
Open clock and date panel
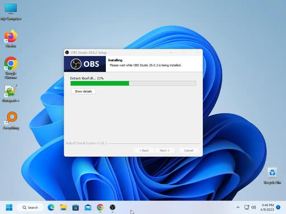[x=267, y=207]
